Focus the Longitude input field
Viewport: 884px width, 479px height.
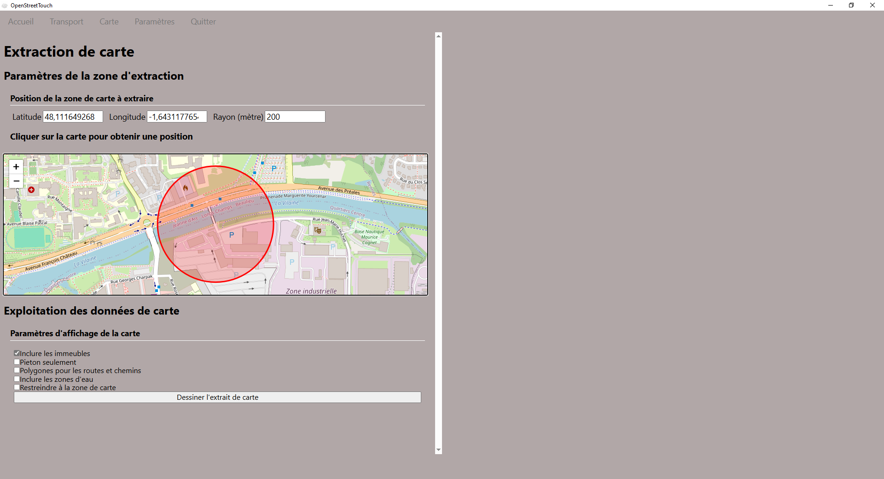177,117
